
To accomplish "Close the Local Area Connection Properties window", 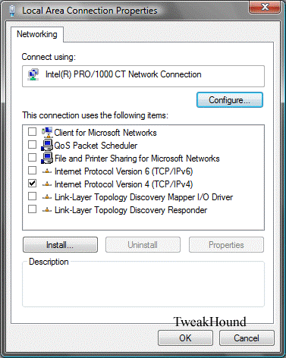I will (x=265, y=7).
